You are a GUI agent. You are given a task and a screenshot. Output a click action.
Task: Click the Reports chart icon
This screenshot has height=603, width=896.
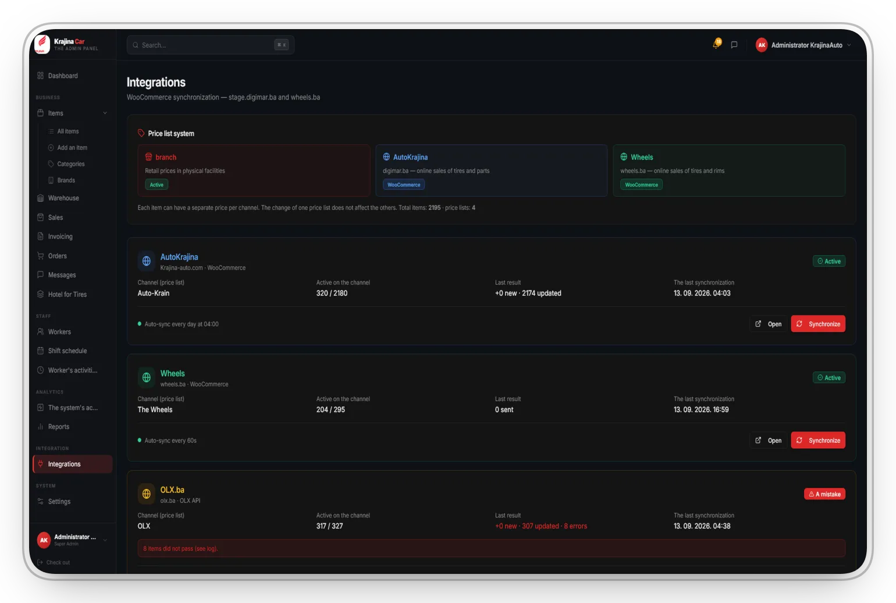[40, 427]
